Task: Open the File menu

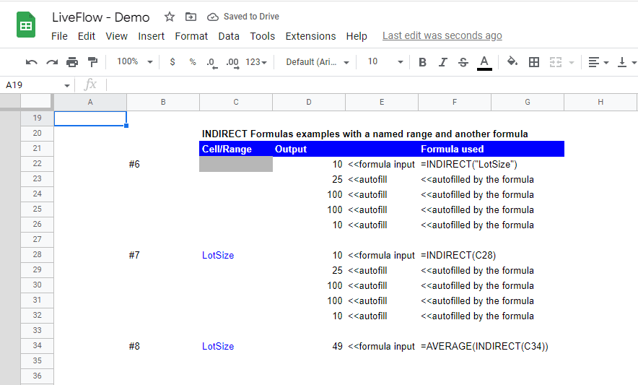Action: point(59,36)
